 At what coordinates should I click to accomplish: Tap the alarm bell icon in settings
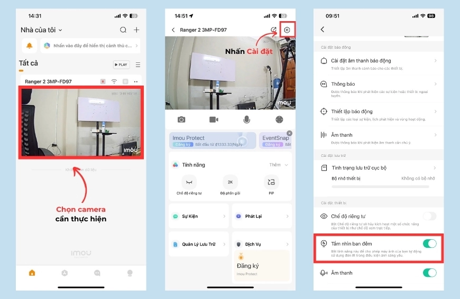[x=324, y=61]
